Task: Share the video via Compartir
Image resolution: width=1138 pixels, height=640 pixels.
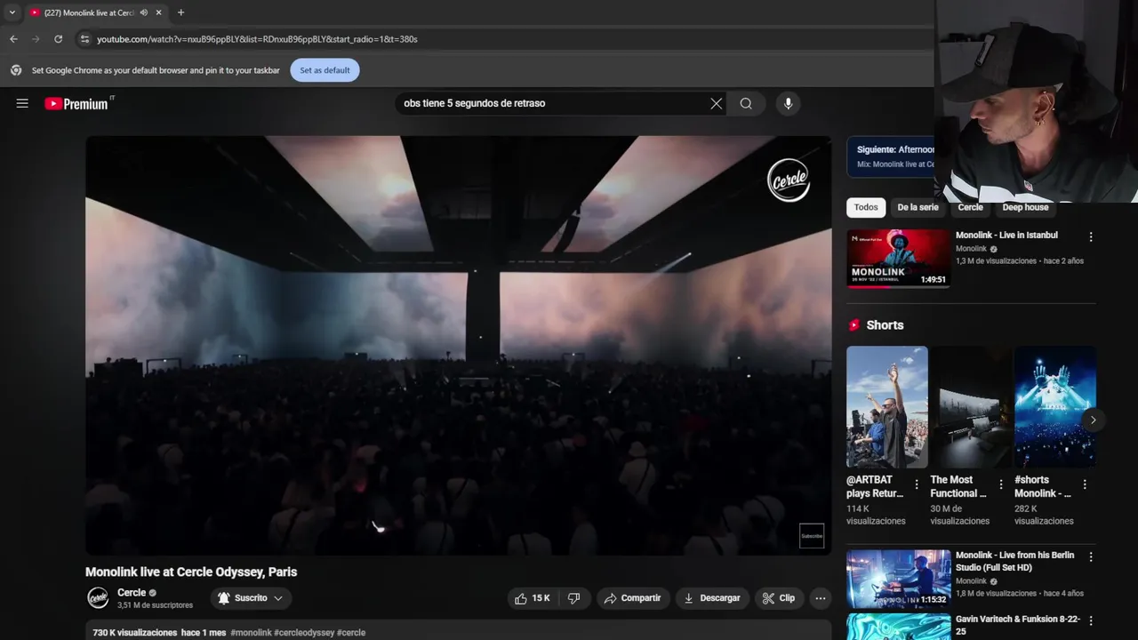Action: pyautogui.click(x=632, y=598)
